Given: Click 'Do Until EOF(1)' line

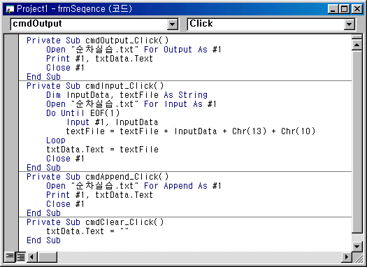Looking at the screenshot, I should point(83,113).
